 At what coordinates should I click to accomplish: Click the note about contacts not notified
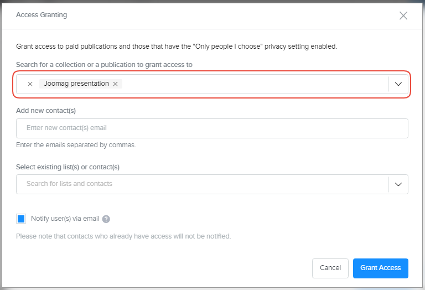(123, 236)
